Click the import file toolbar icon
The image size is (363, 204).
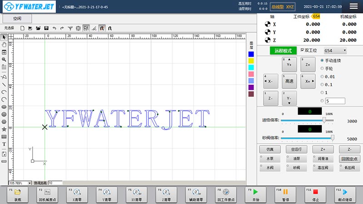tap(30, 28)
